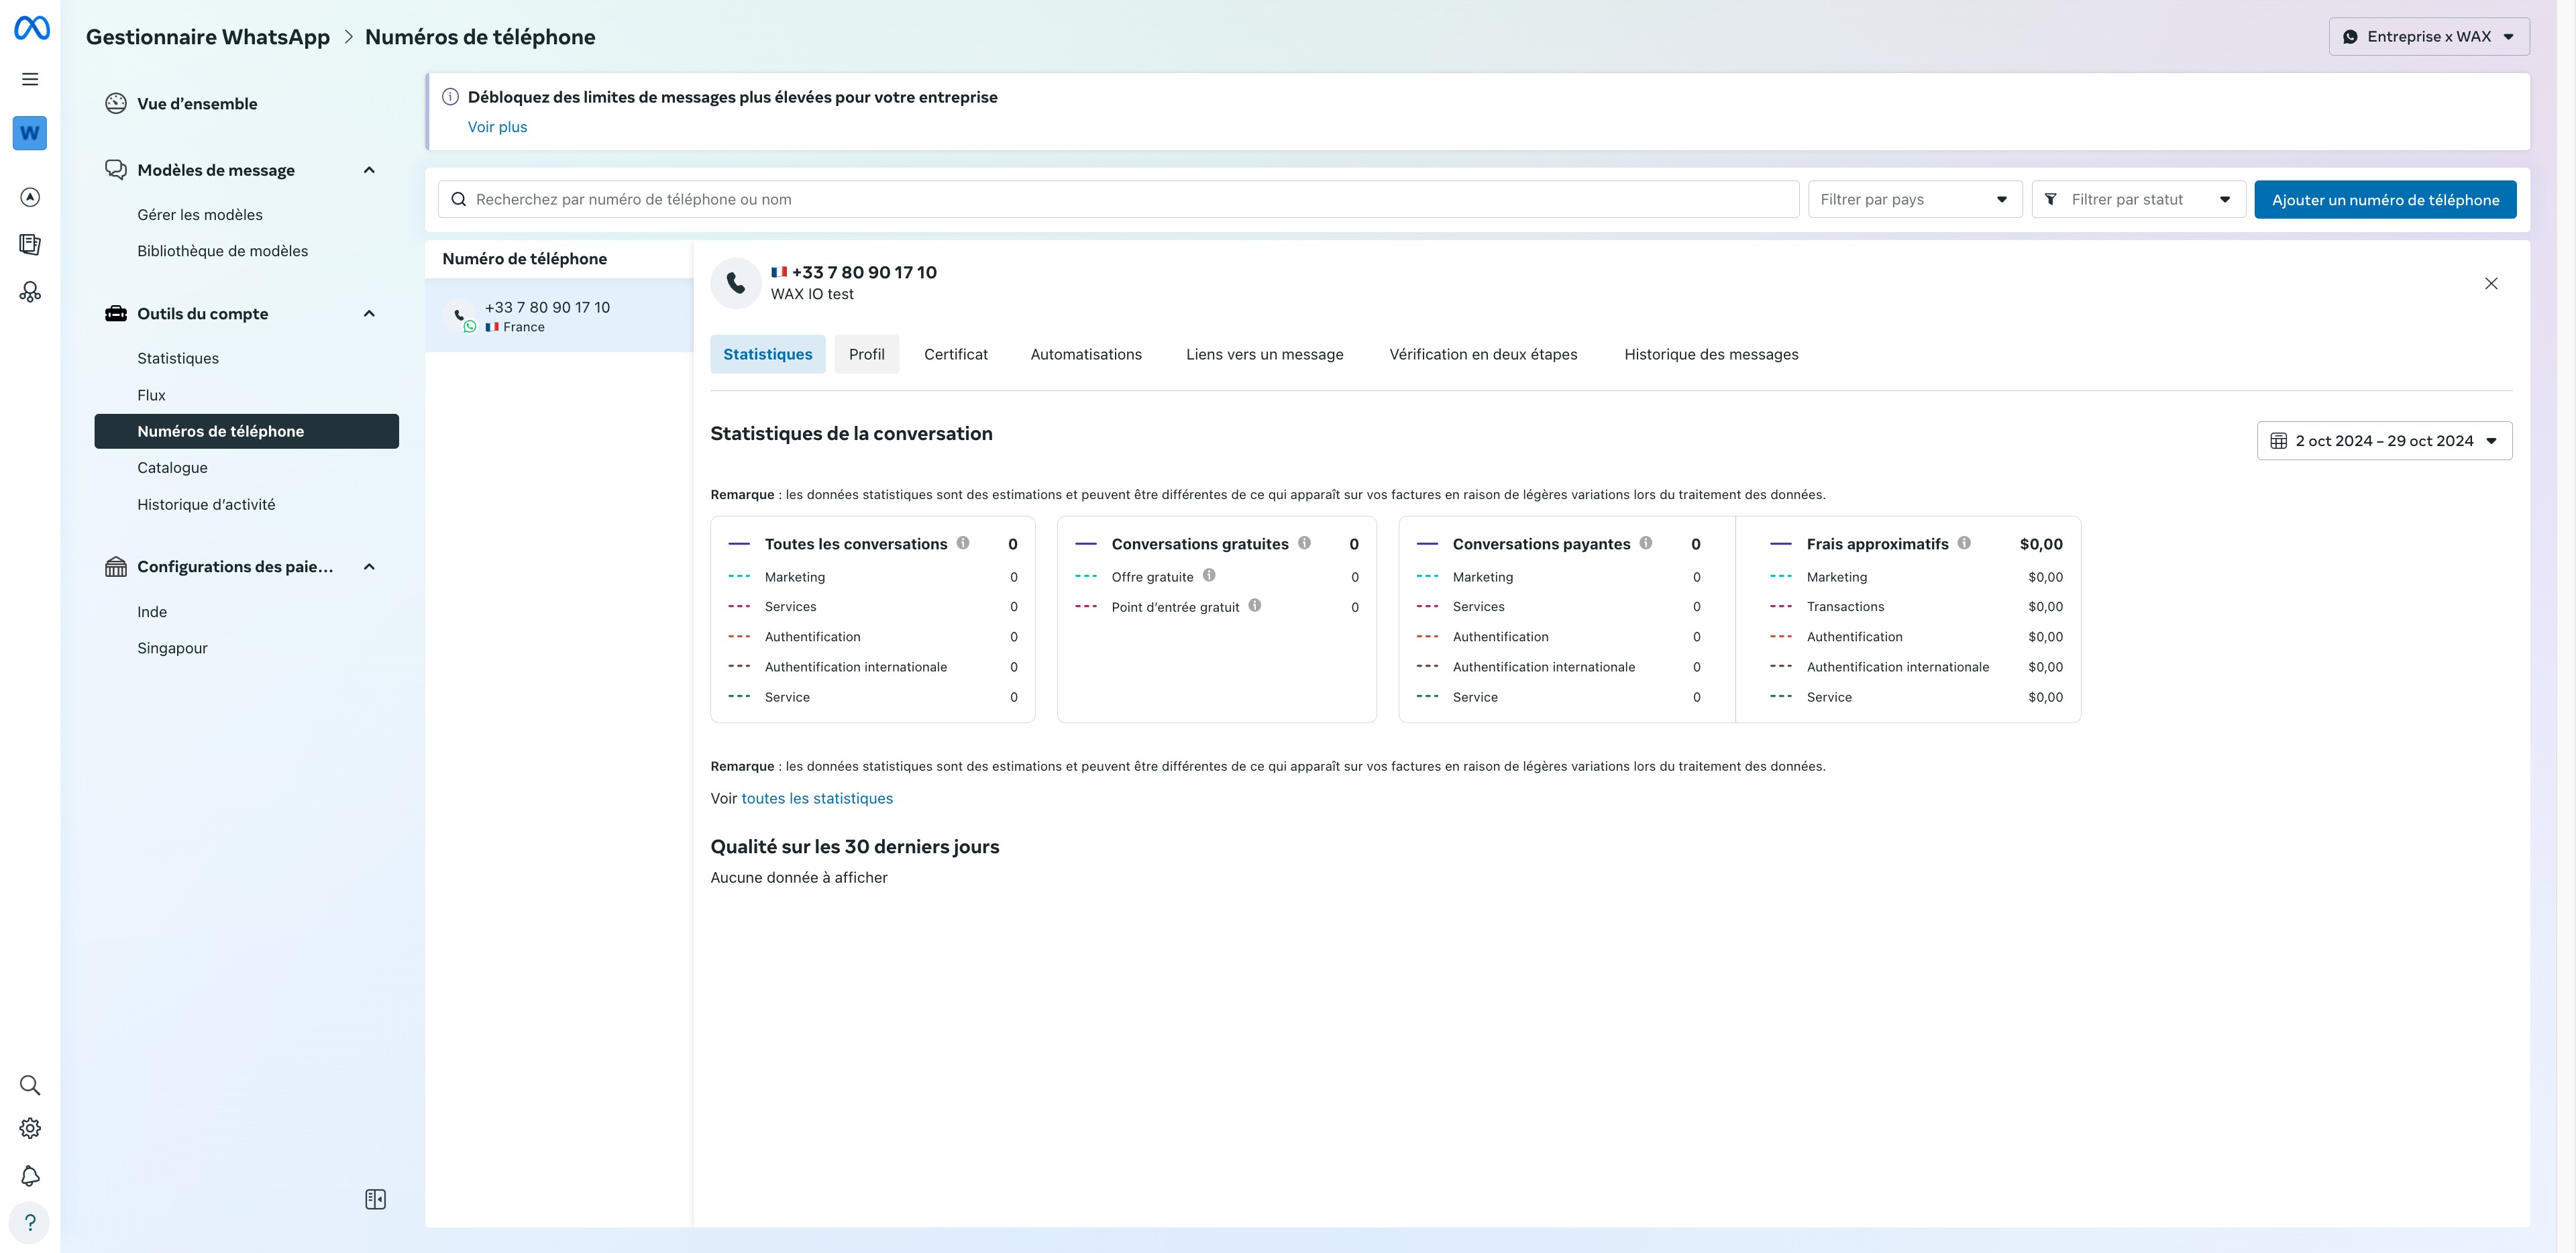2576x1253 pixels.
Task: Open the date range picker dropdown
Action: 2384,441
